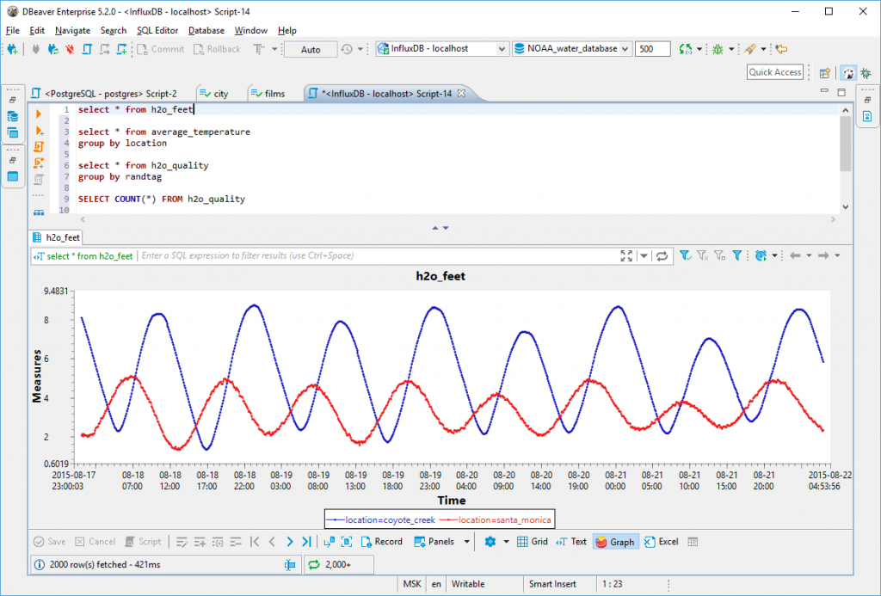Open the Panels dropdown arrow
The image size is (881, 596).
[x=466, y=542]
